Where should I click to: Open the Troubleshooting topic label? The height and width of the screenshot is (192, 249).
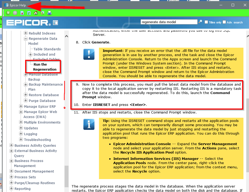(x=38, y=140)
